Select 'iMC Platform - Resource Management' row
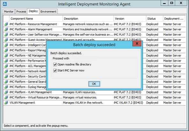 (x=94, y=24)
